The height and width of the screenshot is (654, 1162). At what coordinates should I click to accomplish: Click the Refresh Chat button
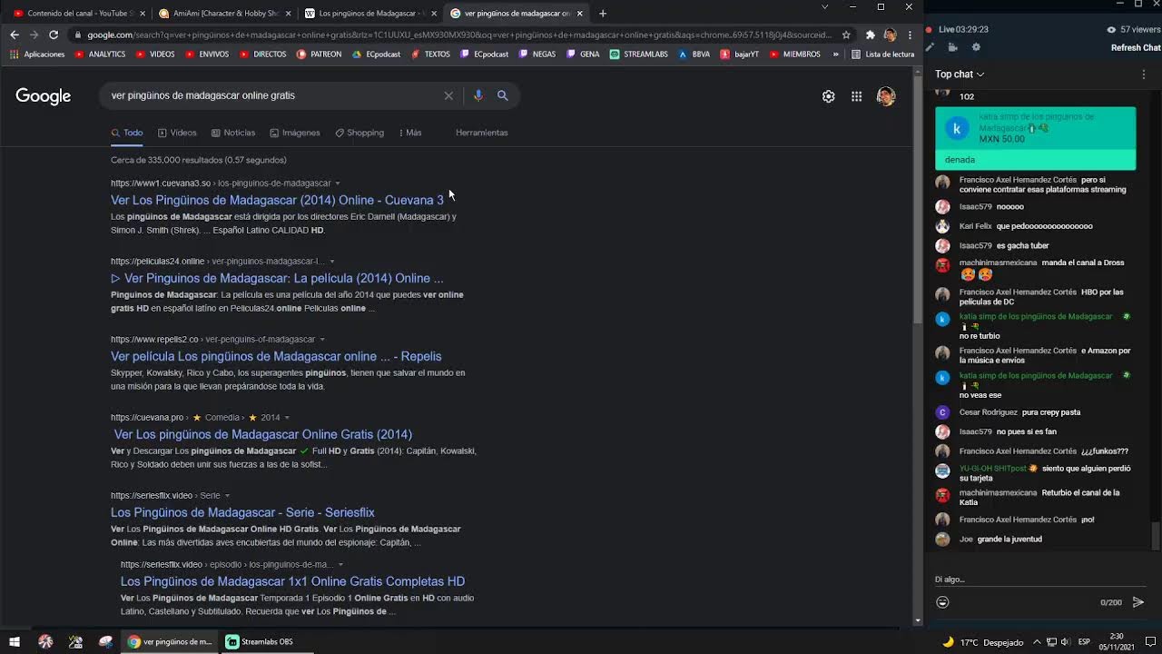tap(1136, 48)
